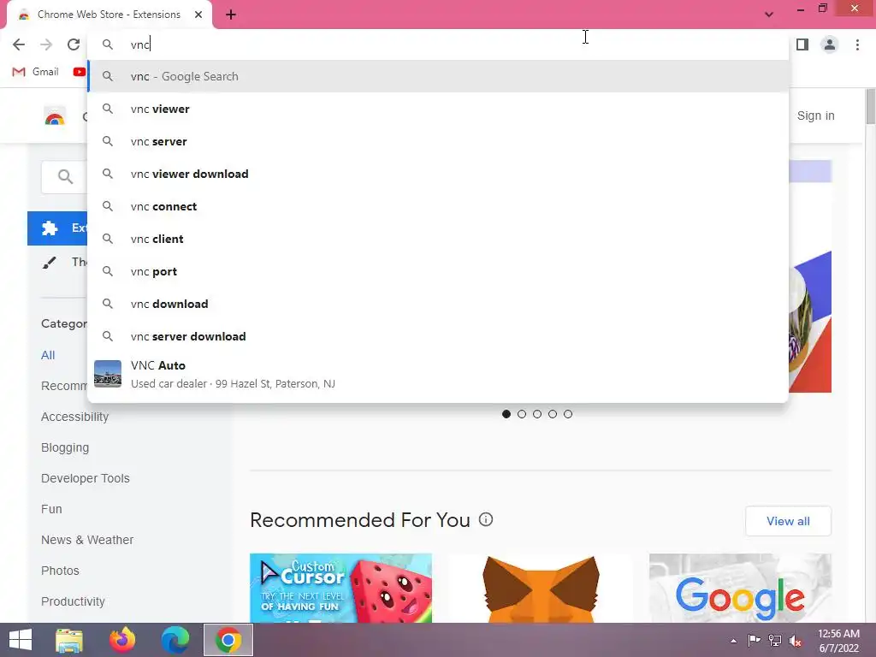Open the Photos category

click(x=60, y=571)
